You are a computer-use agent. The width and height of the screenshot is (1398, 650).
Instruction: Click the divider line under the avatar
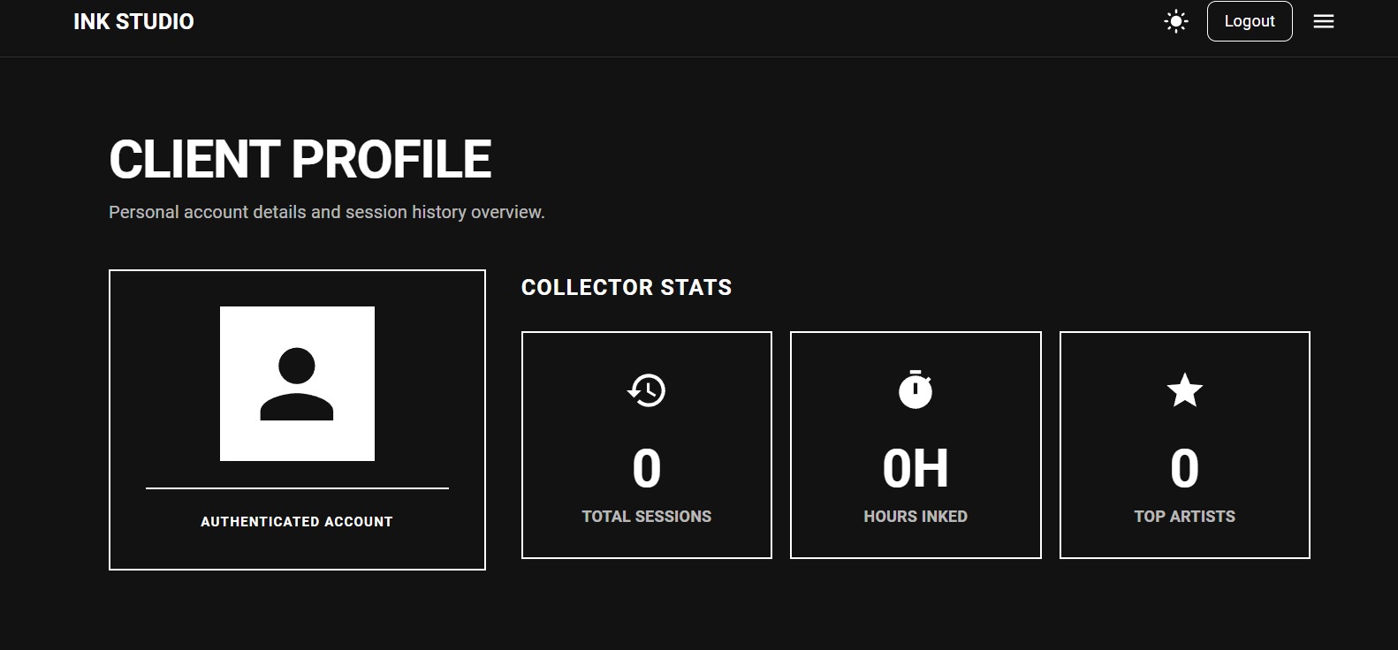(297, 487)
